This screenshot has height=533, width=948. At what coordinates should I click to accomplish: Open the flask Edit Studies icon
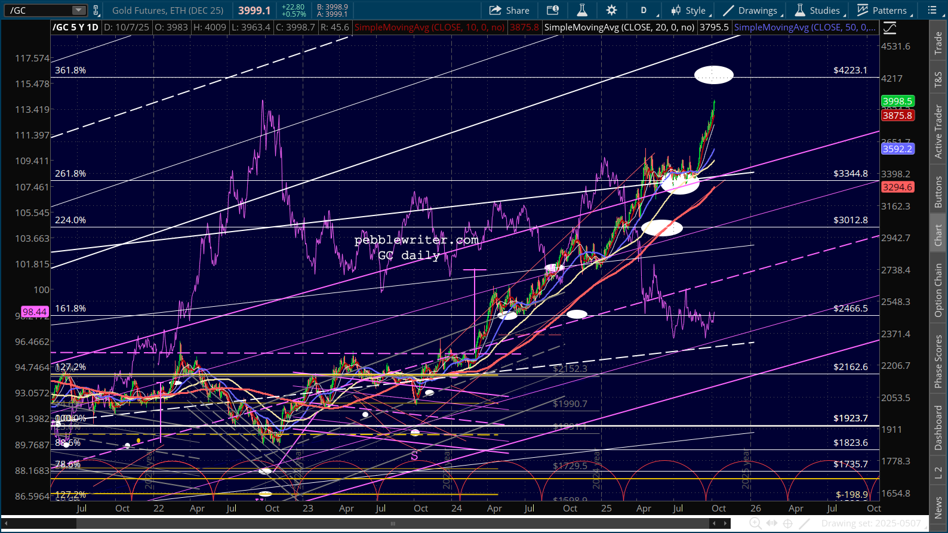pyautogui.click(x=582, y=10)
